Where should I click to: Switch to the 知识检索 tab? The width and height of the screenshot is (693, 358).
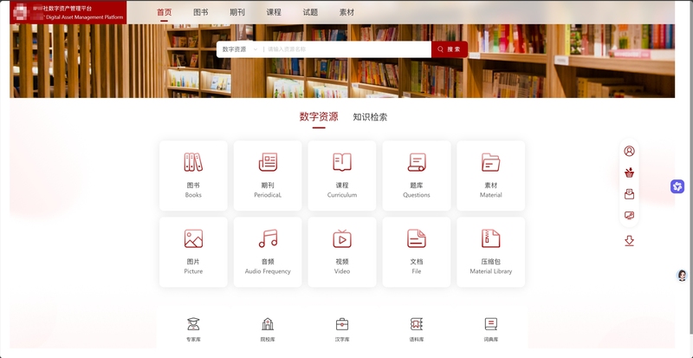click(370, 117)
